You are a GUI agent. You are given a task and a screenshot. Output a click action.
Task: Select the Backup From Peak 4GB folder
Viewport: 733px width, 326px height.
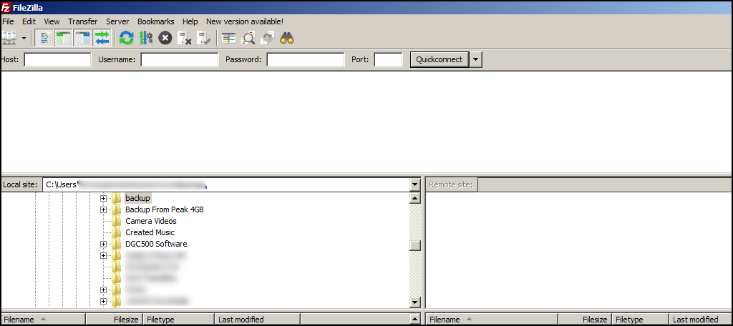pos(165,209)
